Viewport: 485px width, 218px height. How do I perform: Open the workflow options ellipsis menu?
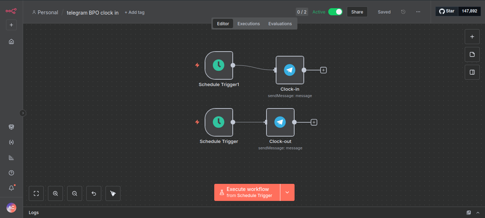(x=418, y=12)
